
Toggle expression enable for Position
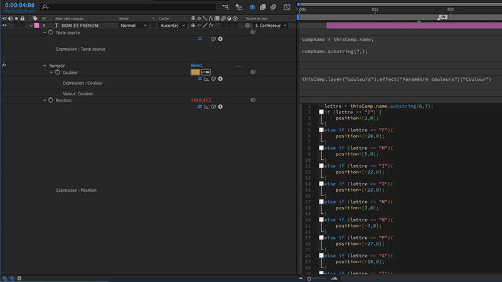(200, 107)
